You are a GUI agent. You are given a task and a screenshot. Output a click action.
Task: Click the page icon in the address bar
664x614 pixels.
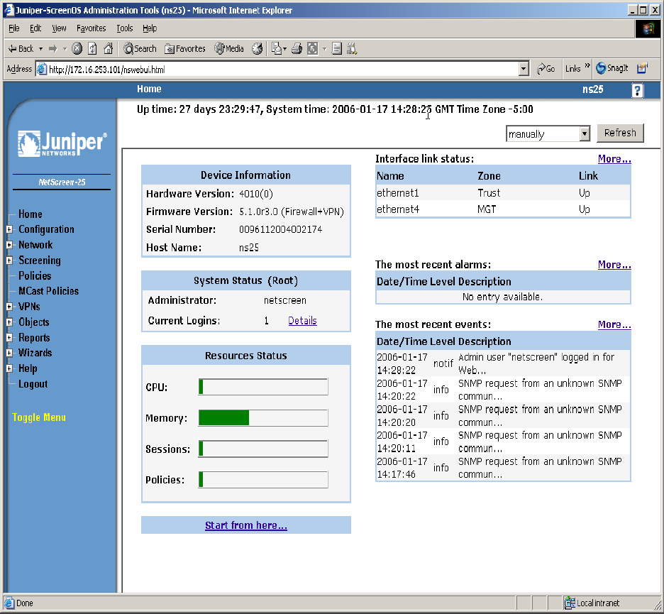41,69
